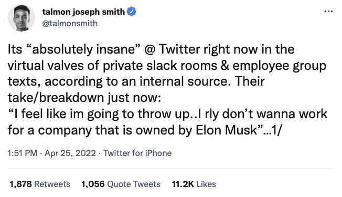This screenshot has height=197, width=342.
Task: Open the Twitter for iPhone source link
Action: coord(137,153)
